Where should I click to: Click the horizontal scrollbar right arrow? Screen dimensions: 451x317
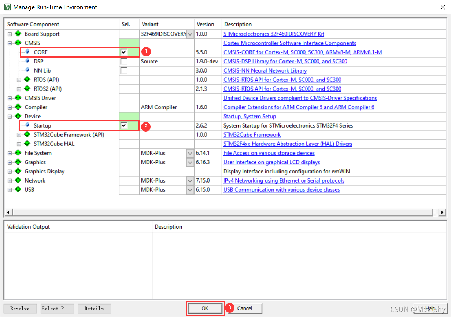pos(443,213)
